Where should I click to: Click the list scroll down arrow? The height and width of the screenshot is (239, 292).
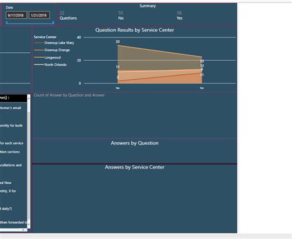[x=29, y=225]
